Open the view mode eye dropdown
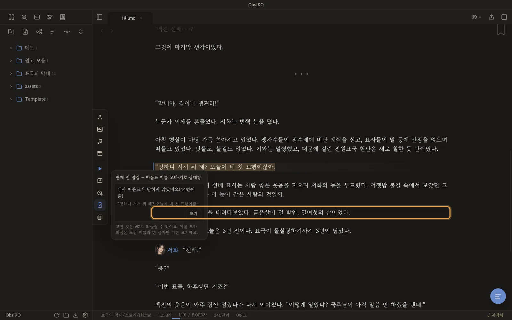The image size is (512, 320). (x=476, y=17)
